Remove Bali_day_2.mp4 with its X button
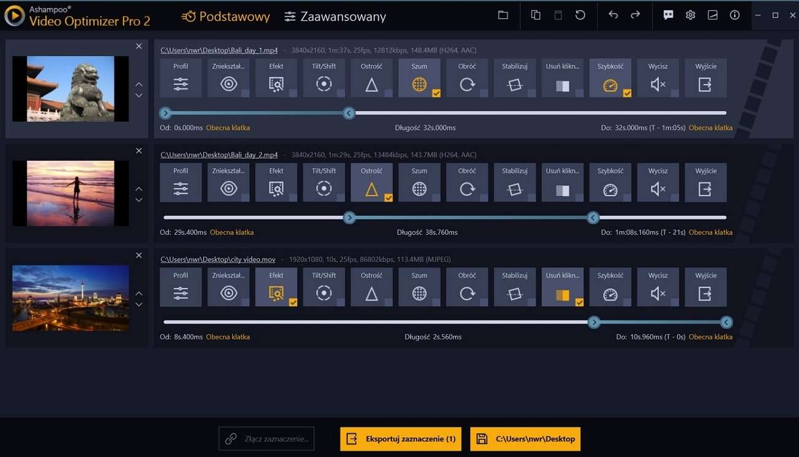Viewport: 799px width, 457px height. point(139,150)
